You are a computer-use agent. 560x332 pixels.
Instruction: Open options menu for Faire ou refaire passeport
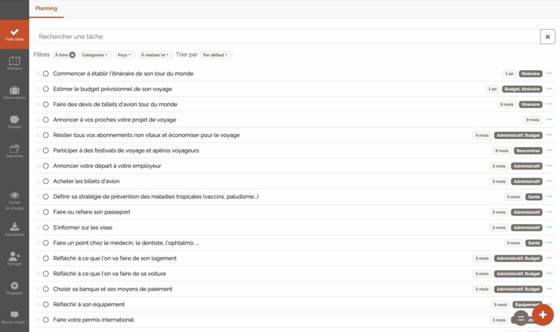(549, 212)
